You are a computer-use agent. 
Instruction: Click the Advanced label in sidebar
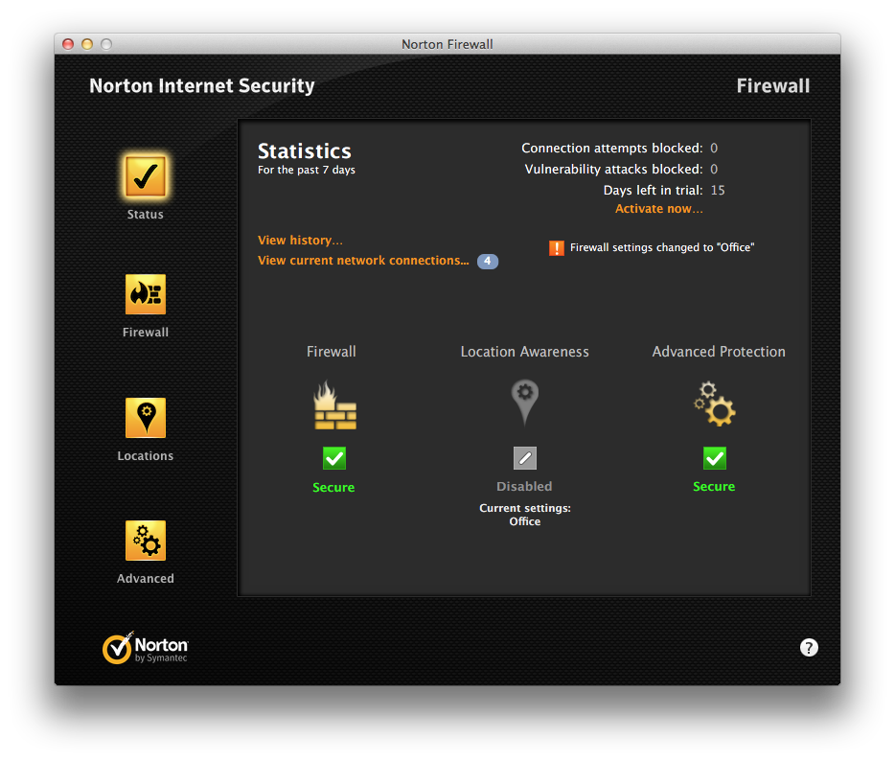[145, 578]
